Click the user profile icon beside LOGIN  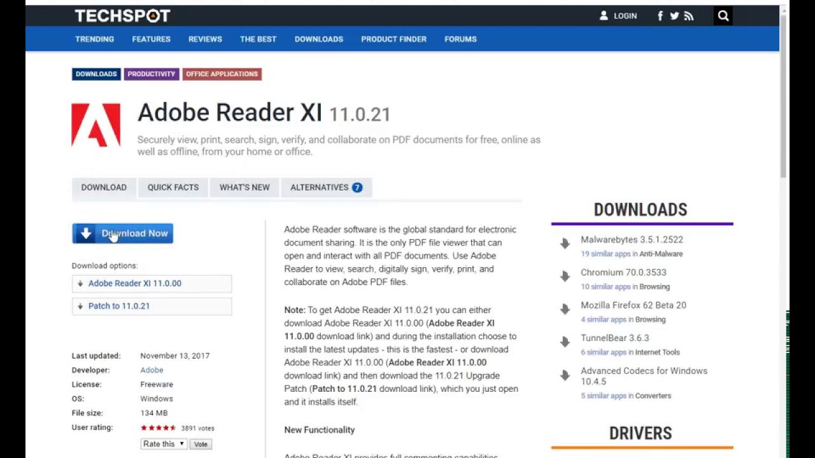(604, 16)
